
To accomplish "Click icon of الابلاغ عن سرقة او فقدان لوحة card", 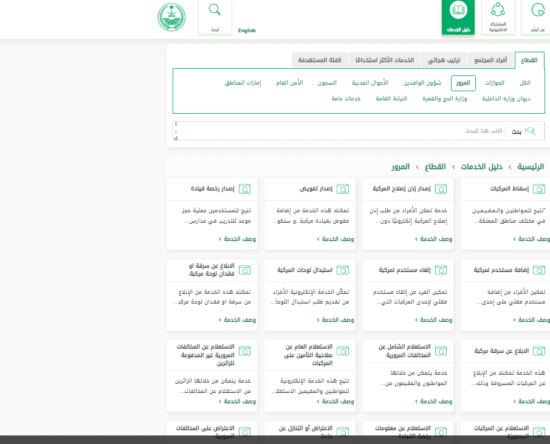I will point(244,270).
